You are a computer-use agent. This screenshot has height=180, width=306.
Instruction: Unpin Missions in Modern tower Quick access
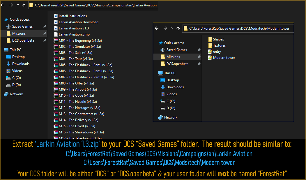coord(199,57)
